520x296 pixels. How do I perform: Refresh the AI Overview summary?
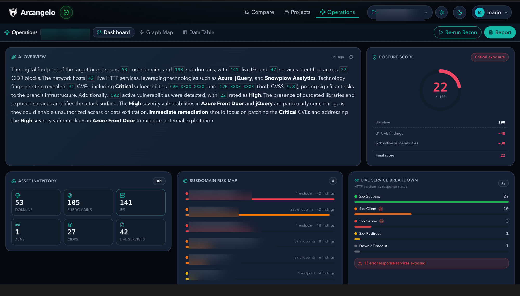351,57
